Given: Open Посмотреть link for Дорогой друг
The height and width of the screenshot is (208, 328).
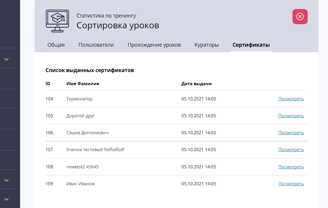Looking at the screenshot, I should 291,116.
